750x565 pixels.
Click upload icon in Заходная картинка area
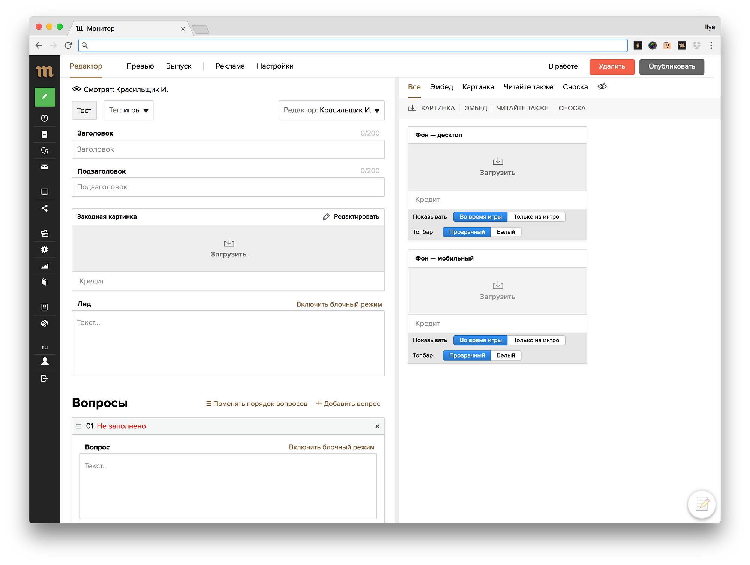229,243
